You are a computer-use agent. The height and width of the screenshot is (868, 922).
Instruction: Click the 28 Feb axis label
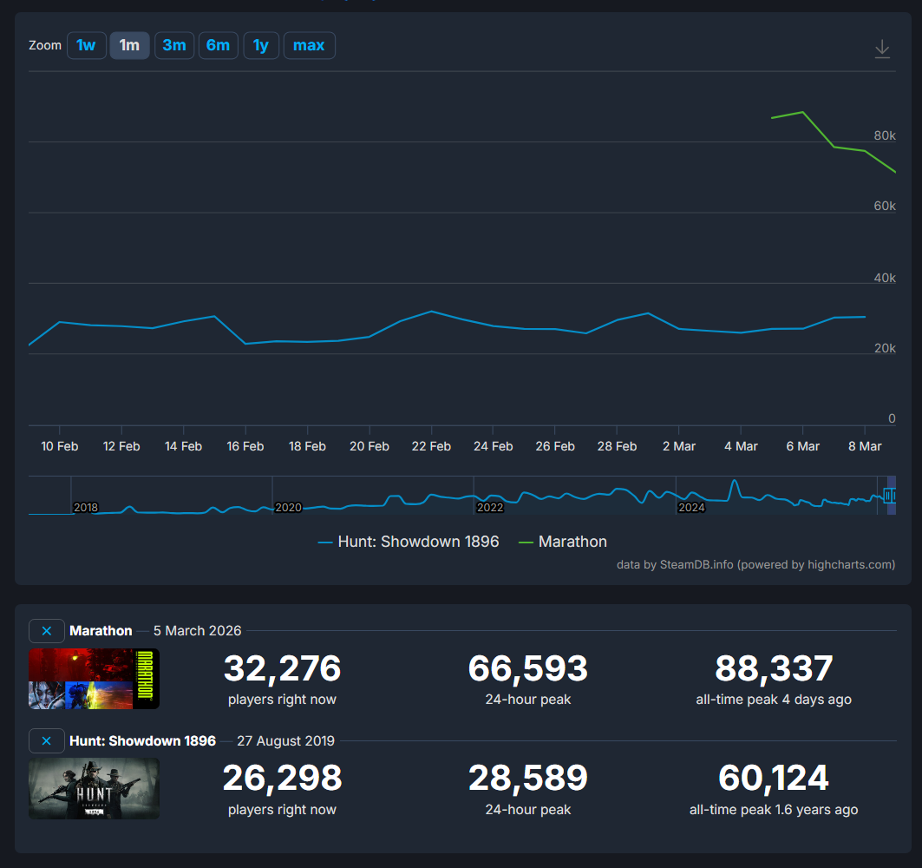617,447
